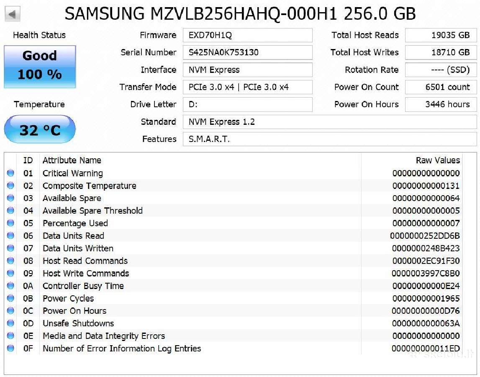Select Media and Data Integrity Errors name
The width and height of the screenshot is (480, 377).
(x=104, y=336)
